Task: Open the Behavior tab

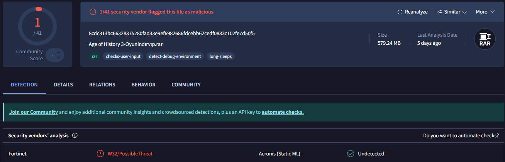Action: [143, 85]
